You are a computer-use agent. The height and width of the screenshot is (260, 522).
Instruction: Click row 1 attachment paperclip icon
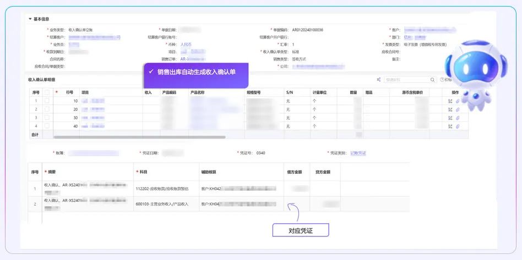(x=458, y=101)
